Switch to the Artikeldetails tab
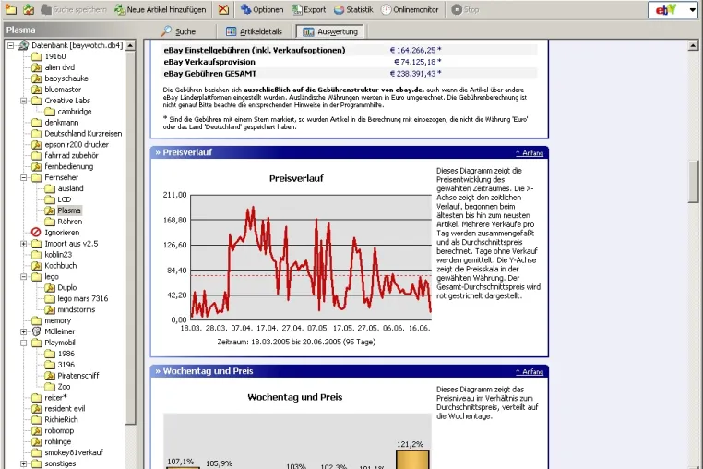The image size is (703, 469). coord(254,31)
